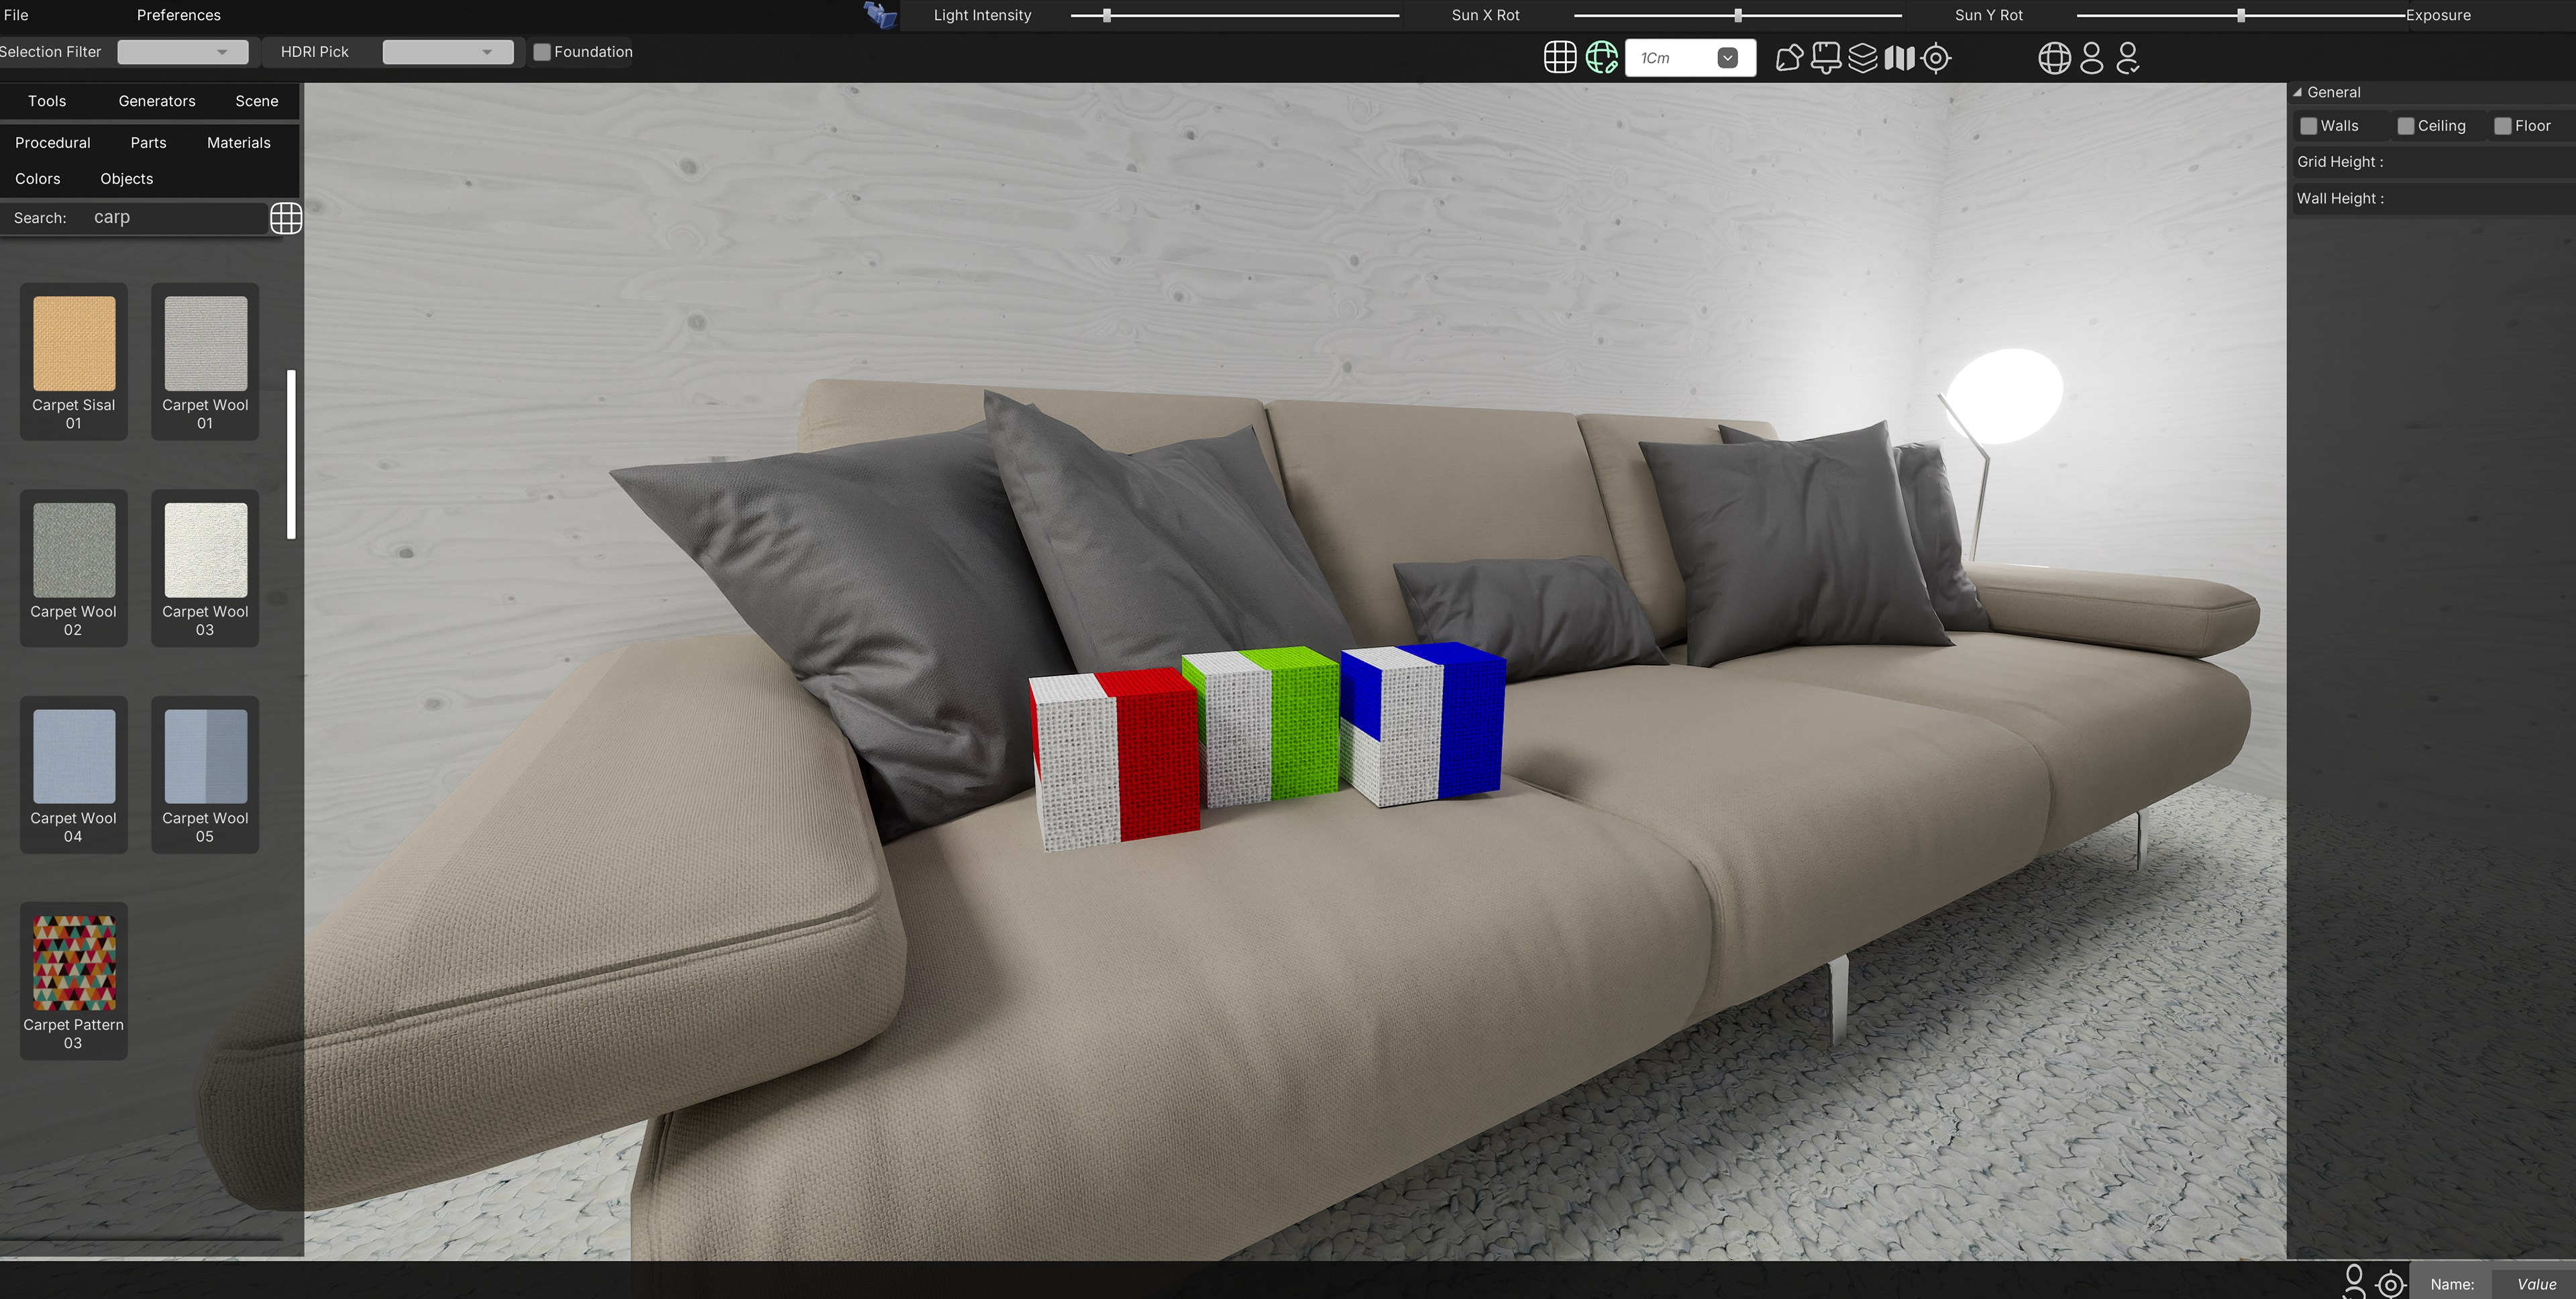
Task: Click the Exposure label
Action: (2438, 15)
